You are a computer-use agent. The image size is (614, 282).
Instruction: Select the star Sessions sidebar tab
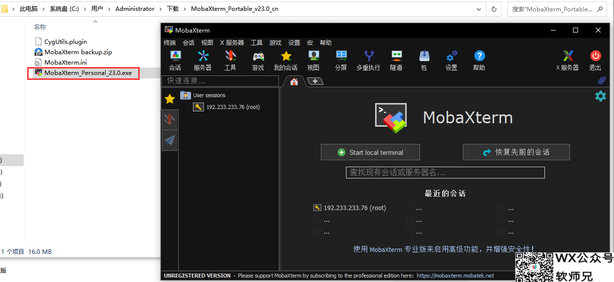pyautogui.click(x=170, y=99)
